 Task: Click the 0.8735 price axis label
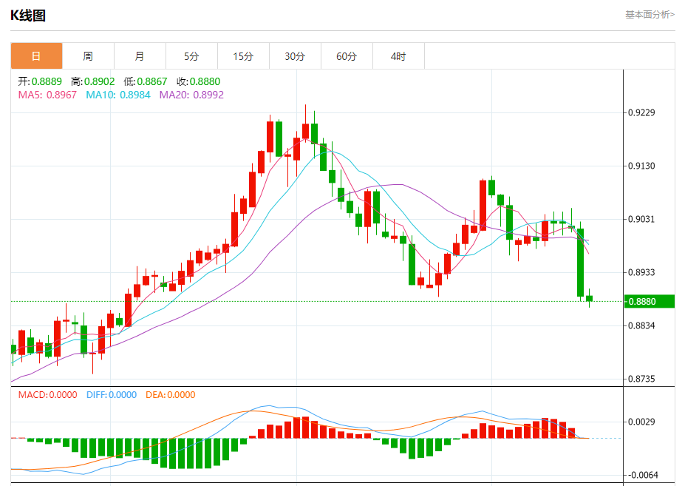click(x=641, y=379)
